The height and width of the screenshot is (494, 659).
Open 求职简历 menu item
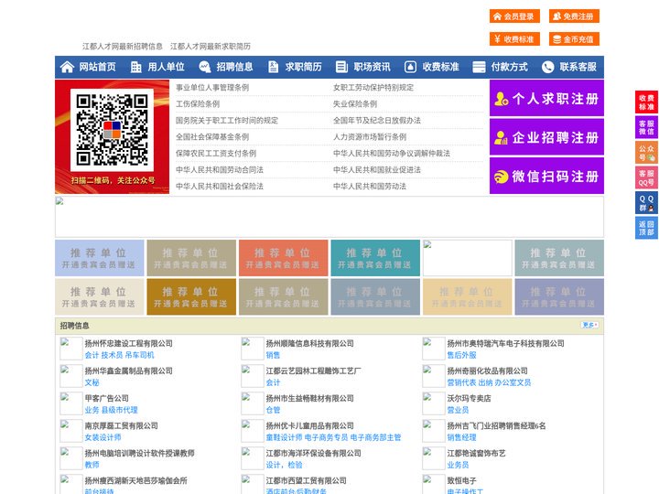304,67
